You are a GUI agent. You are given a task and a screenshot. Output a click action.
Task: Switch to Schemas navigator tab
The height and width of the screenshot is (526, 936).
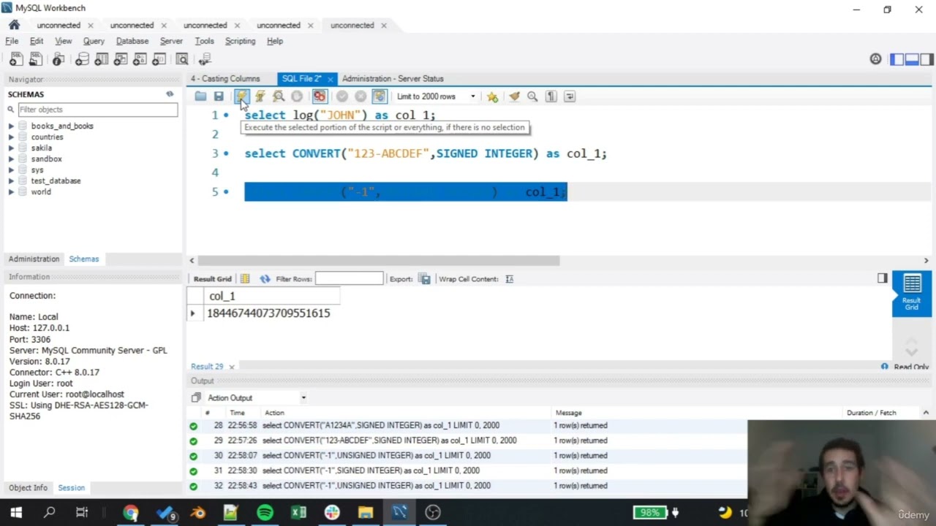[83, 259]
